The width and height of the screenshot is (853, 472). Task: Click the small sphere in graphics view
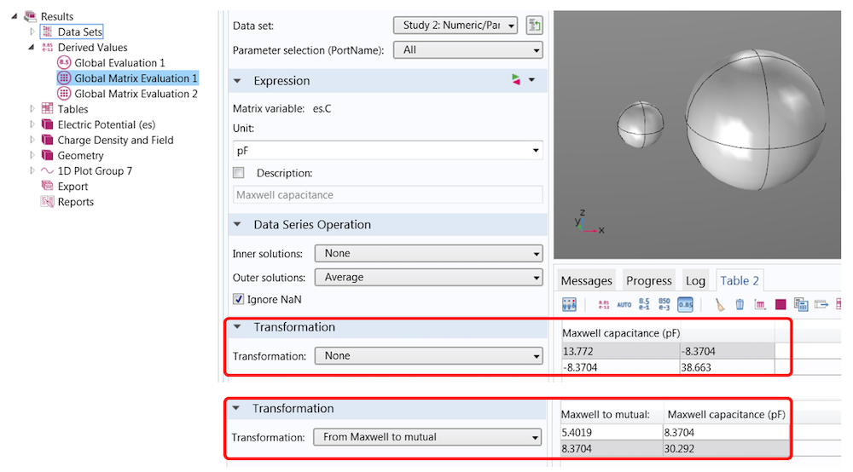coord(641,124)
